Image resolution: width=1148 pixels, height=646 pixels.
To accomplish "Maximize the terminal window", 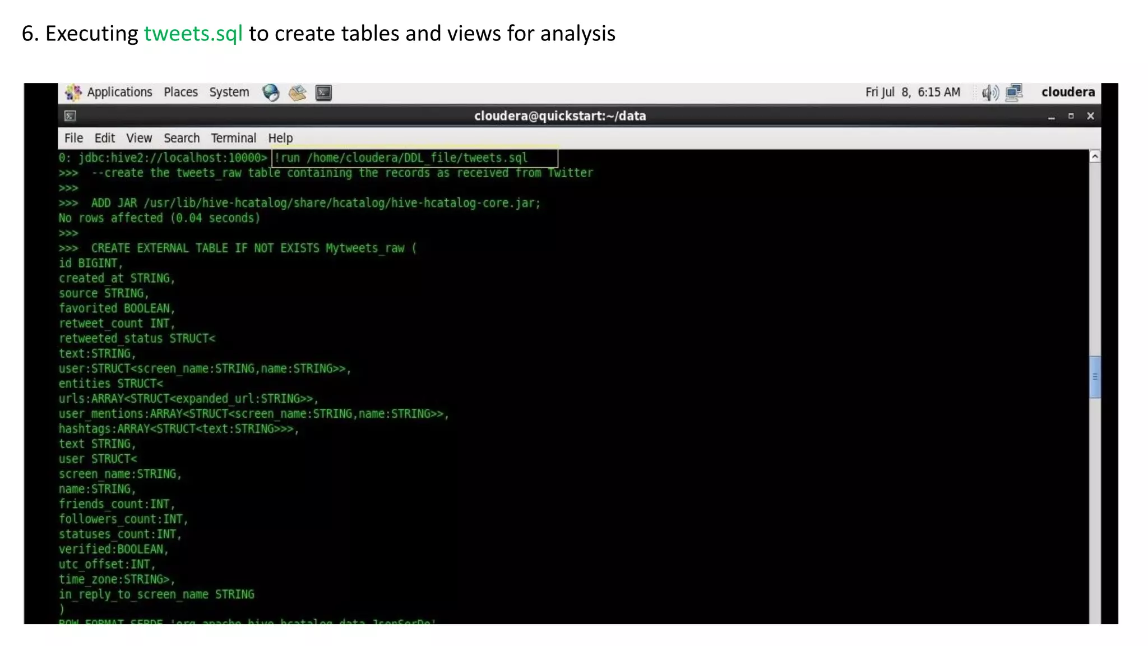I will pyautogui.click(x=1071, y=116).
